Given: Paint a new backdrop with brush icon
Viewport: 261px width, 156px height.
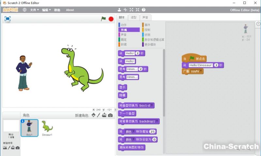Looking at the screenshot, I should (x=9, y=148).
